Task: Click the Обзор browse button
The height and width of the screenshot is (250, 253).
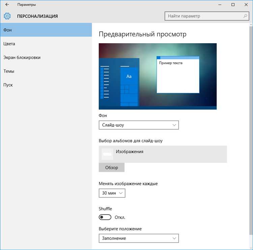Action: 112,167
